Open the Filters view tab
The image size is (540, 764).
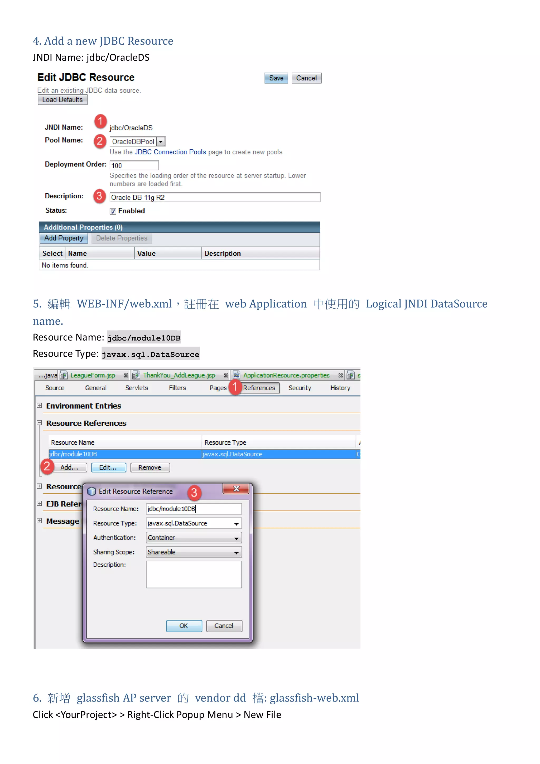point(177,388)
